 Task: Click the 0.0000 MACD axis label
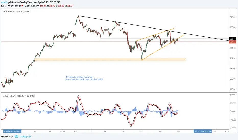pyautogui.click(x=233, y=111)
